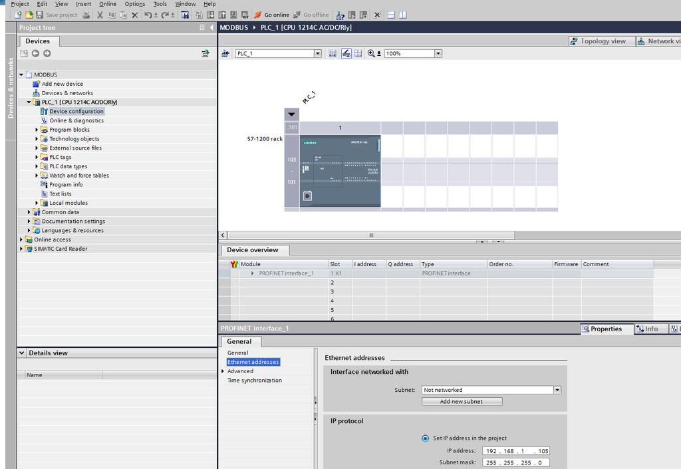Click the left scroll arrow of device view

[223, 235]
